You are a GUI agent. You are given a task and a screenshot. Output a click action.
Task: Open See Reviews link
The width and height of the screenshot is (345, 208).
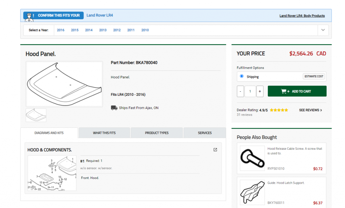(x=310, y=110)
